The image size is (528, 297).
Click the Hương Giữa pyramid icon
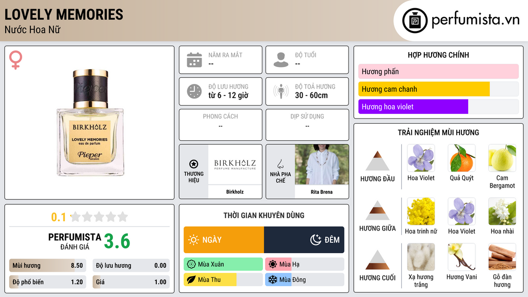(377, 210)
